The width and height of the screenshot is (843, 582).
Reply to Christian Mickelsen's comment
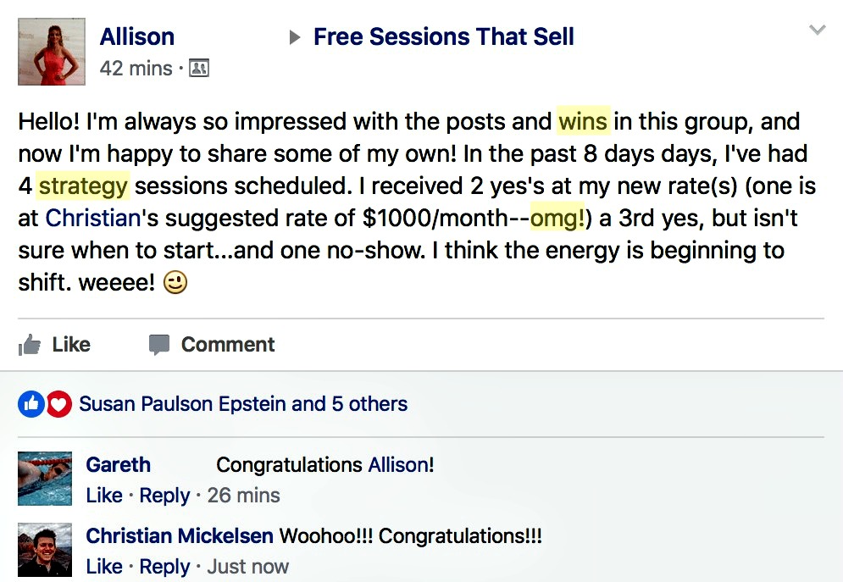[x=164, y=567]
